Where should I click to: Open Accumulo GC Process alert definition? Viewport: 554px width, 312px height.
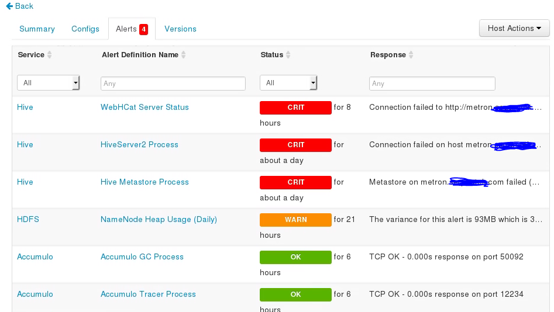click(x=142, y=257)
